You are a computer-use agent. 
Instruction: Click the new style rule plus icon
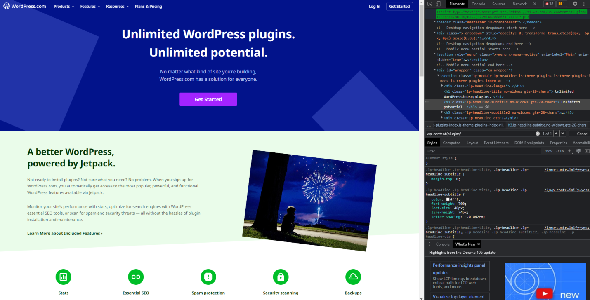point(570,151)
